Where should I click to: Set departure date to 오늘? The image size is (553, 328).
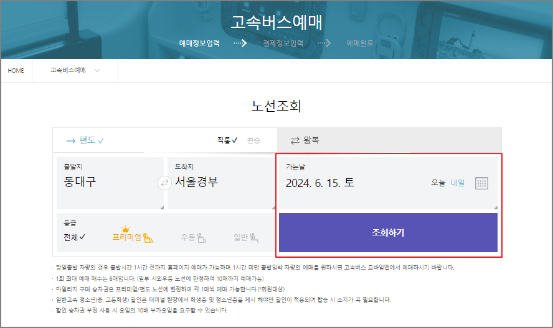438,183
